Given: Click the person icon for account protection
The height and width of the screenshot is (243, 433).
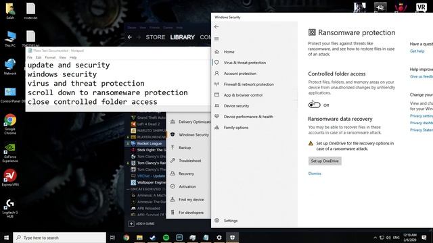Looking at the screenshot, I should 216,74.
